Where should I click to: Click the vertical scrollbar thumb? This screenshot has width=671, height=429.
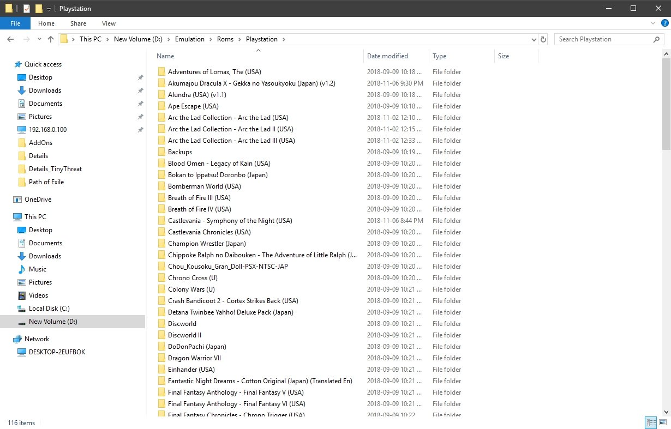[x=667, y=104]
